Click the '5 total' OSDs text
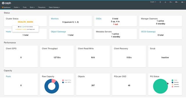 (x=115, y=18)
